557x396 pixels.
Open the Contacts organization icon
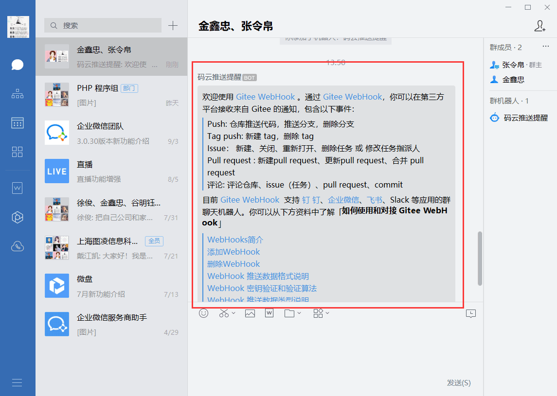18,94
